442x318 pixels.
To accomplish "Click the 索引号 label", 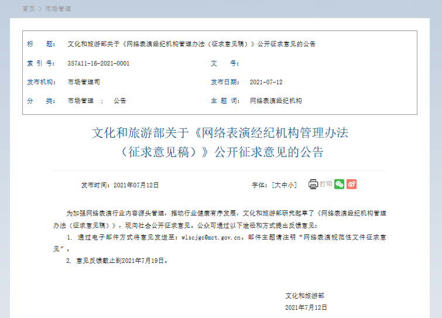I will pos(41,63).
